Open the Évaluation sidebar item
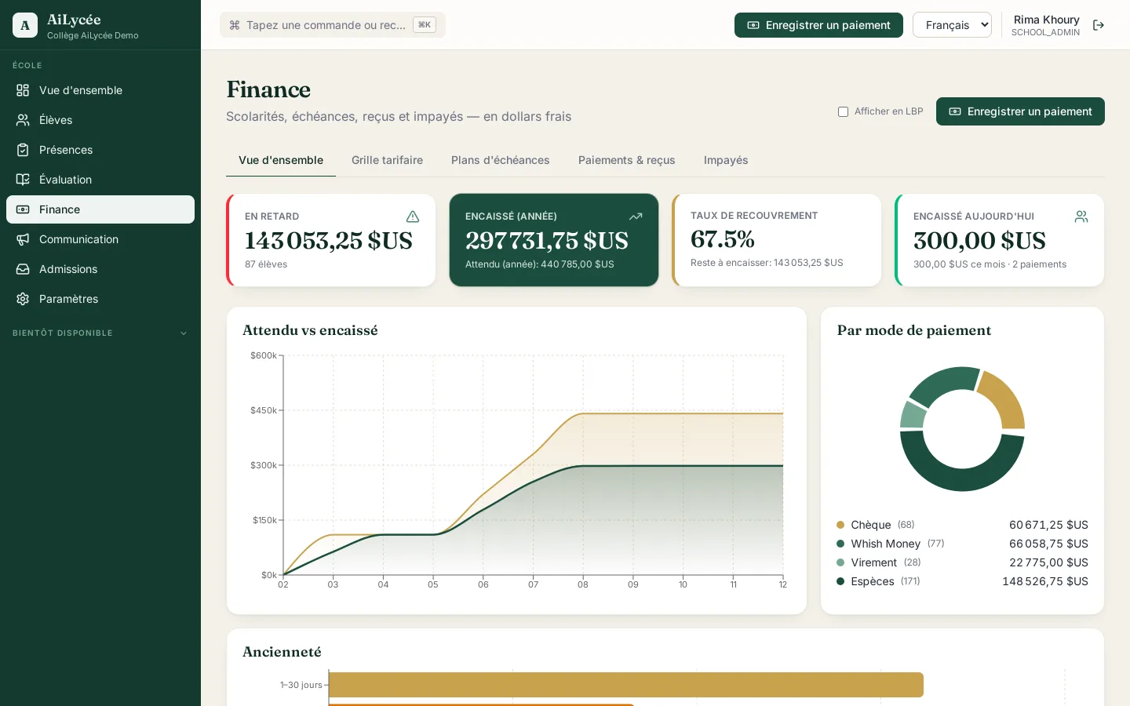The height and width of the screenshot is (706, 1130). [x=100, y=180]
